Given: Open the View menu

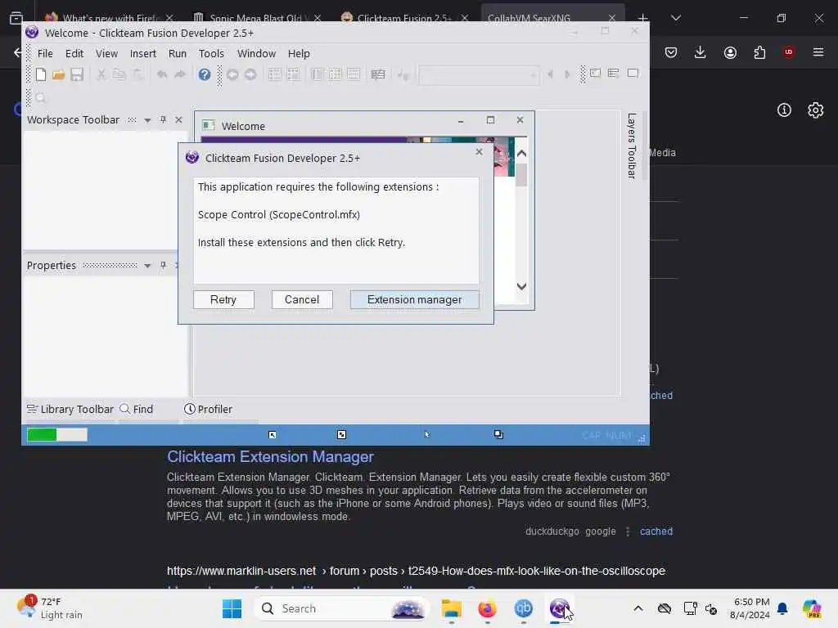Looking at the screenshot, I should point(106,53).
